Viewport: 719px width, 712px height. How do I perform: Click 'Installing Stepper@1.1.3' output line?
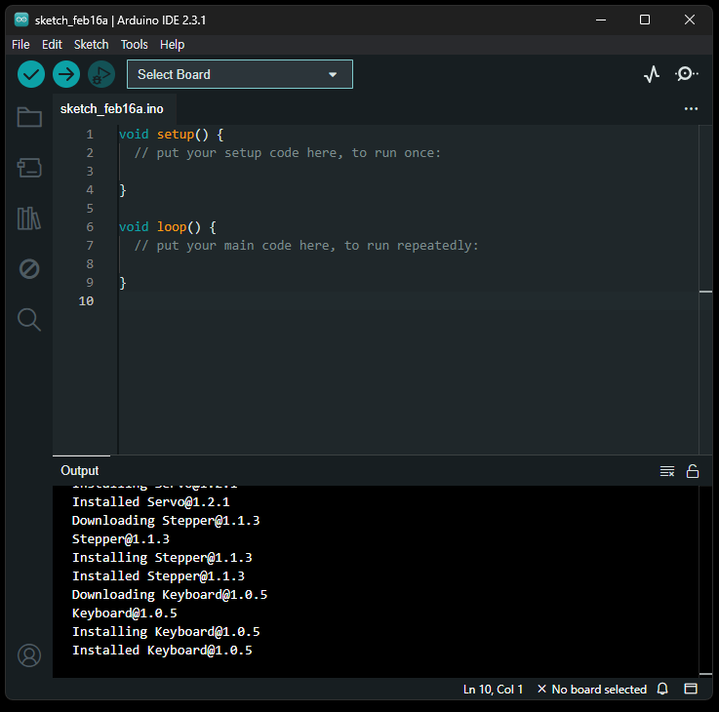tap(162, 558)
